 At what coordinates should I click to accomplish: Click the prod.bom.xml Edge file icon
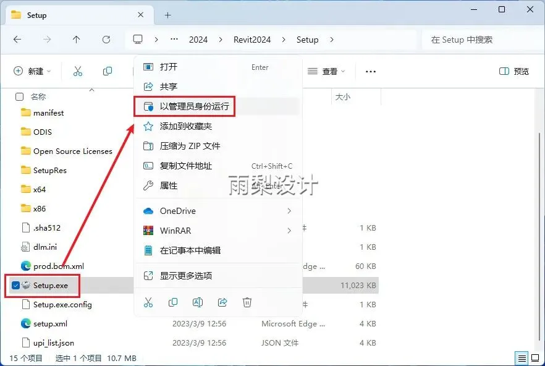[26, 266]
